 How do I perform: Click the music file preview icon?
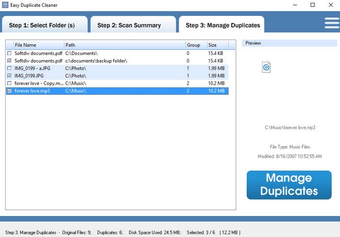[266, 67]
